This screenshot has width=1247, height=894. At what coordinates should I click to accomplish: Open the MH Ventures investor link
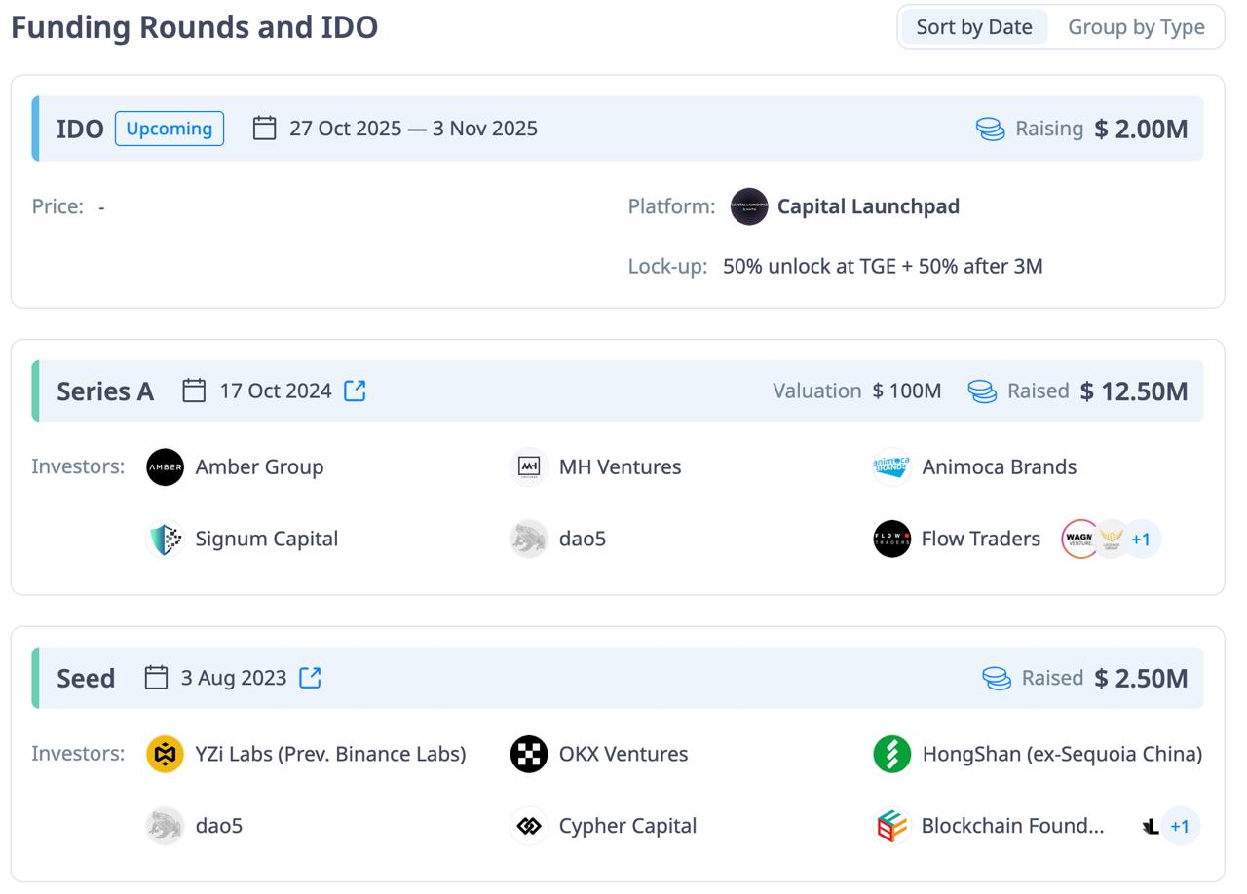click(x=620, y=467)
